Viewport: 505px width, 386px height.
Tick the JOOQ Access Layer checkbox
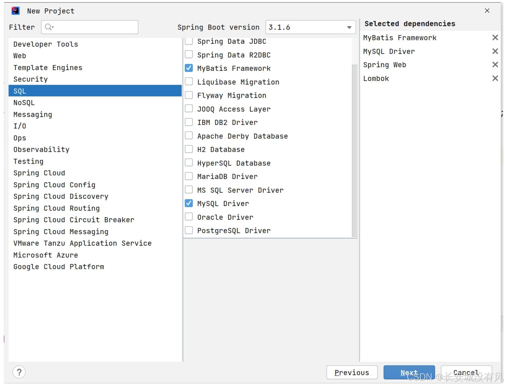point(188,109)
